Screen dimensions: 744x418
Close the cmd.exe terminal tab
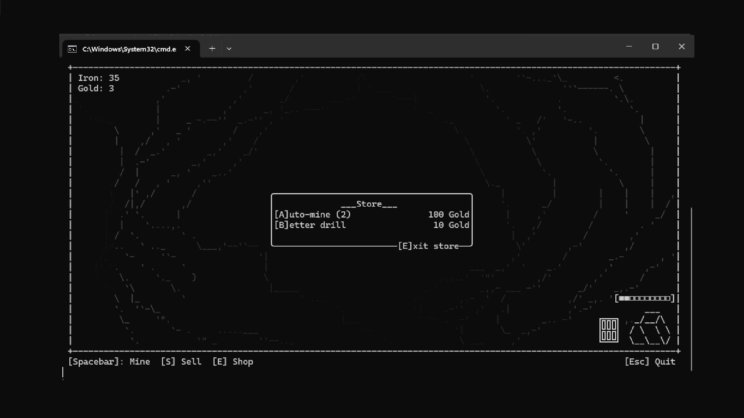click(x=188, y=48)
